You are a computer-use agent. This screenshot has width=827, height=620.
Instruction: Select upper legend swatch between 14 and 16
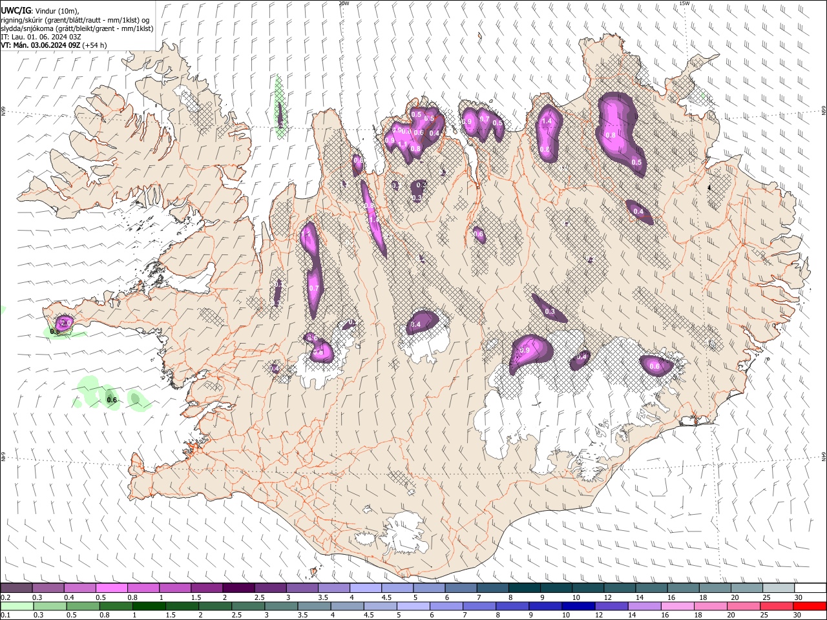pos(651,588)
